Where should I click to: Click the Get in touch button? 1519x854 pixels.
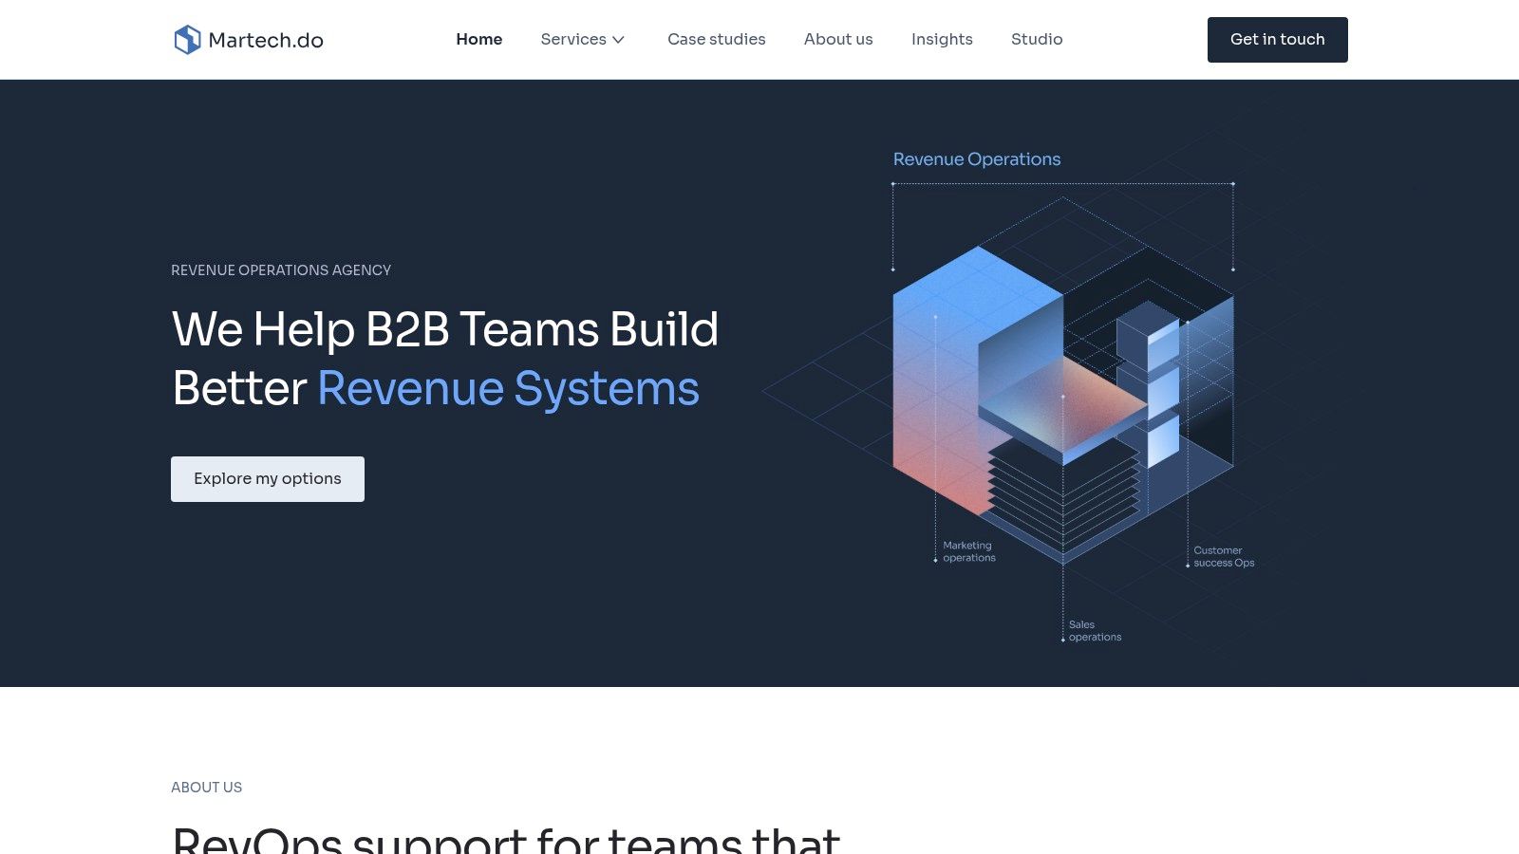[x=1278, y=40]
